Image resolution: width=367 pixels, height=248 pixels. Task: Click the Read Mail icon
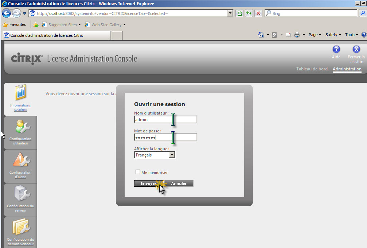pyautogui.click(x=288, y=35)
